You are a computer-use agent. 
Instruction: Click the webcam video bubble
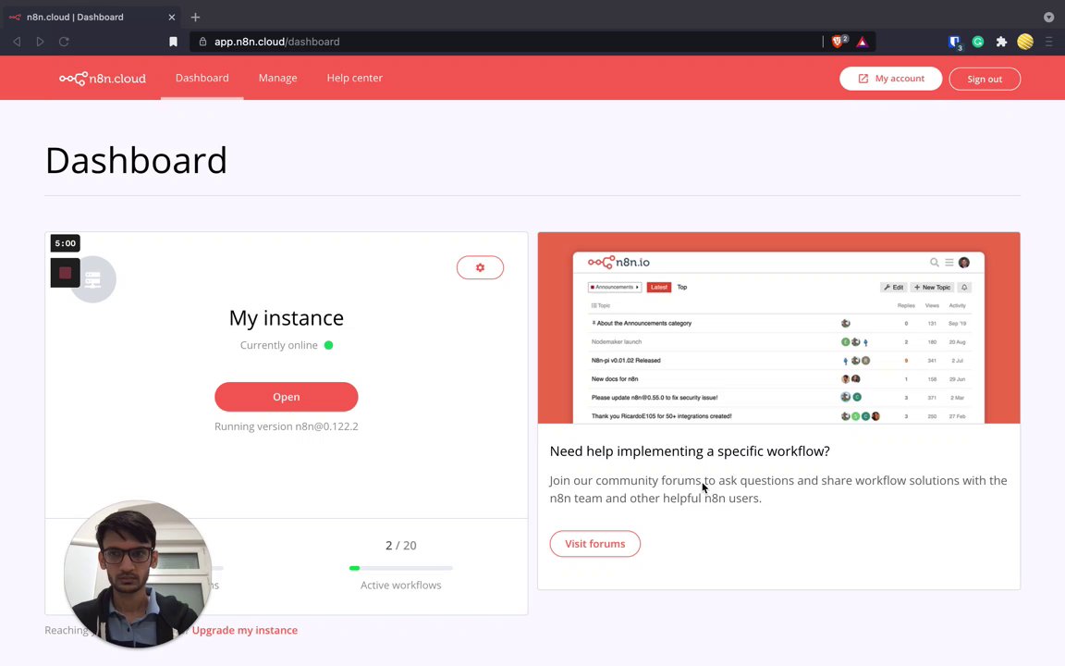[x=138, y=574]
